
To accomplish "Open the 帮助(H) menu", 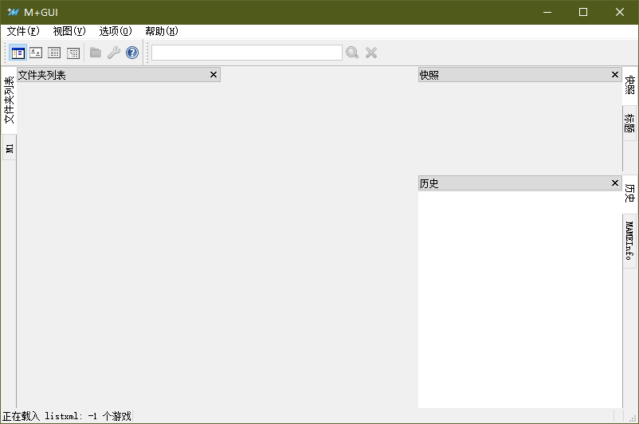I will [x=162, y=31].
